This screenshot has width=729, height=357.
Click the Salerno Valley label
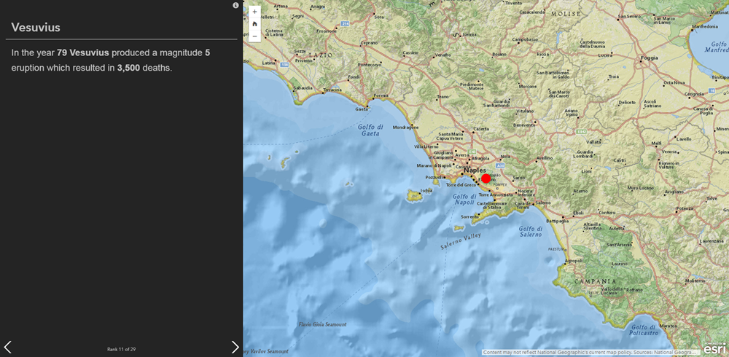tap(461, 242)
